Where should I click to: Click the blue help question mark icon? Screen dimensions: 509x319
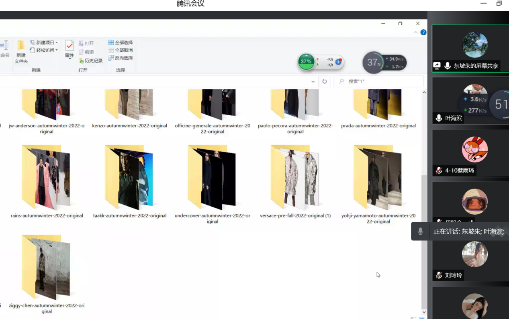tap(423, 33)
